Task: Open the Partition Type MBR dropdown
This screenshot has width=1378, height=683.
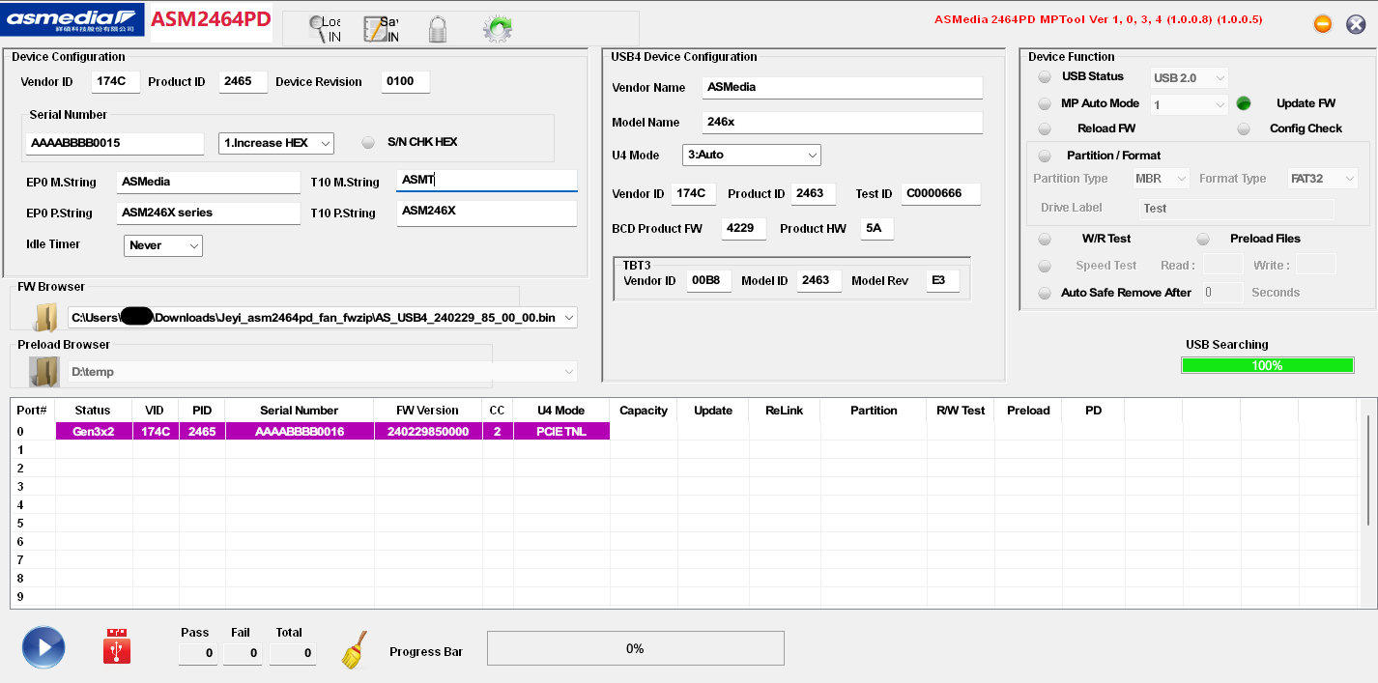Action: click(1162, 179)
